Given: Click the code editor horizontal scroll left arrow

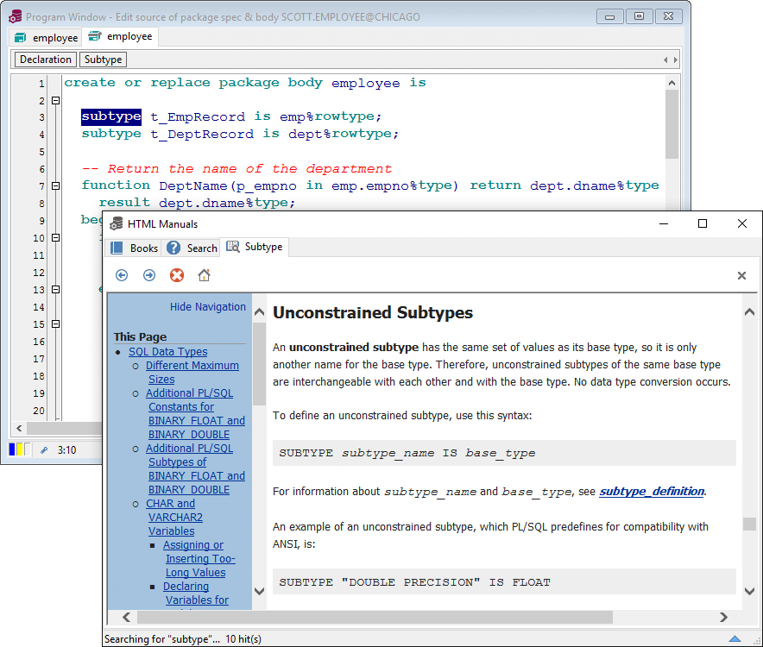Looking at the screenshot, I should pyautogui.click(x=19, y=428).
